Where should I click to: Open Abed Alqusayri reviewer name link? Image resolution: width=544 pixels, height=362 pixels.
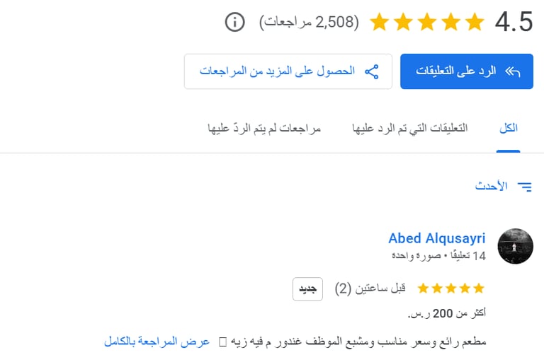[437, 239]
